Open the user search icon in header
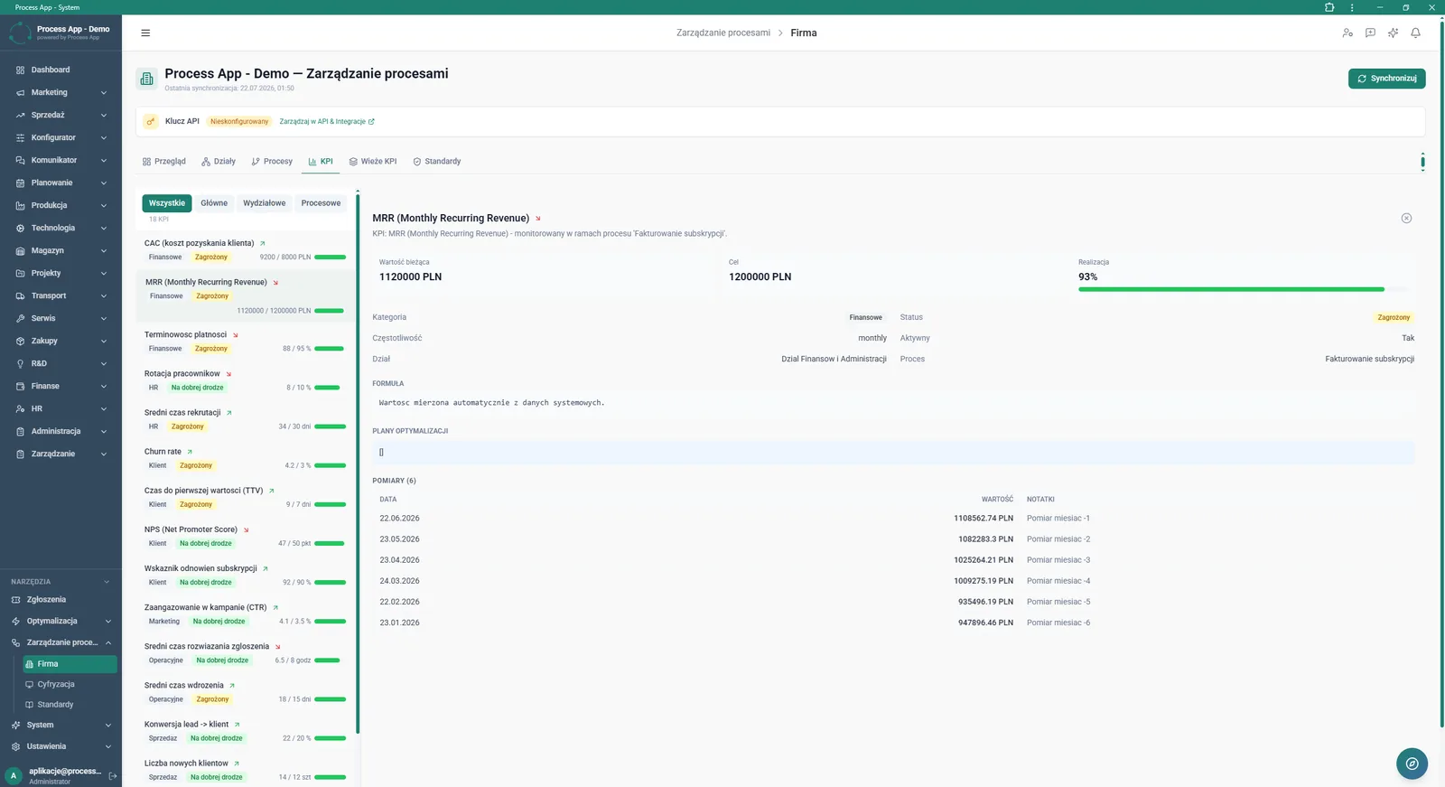Image resolution: width=1445 pixels, height=787 pixels. click(1347, 33)
